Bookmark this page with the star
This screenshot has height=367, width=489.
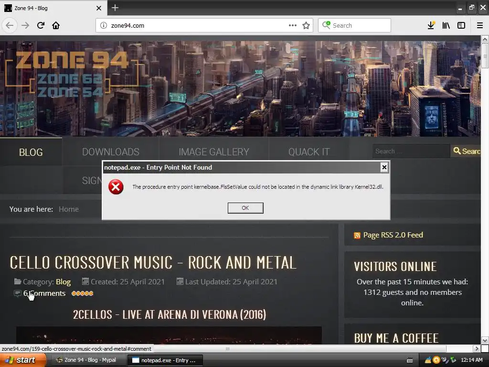click(x=306, y=25)
